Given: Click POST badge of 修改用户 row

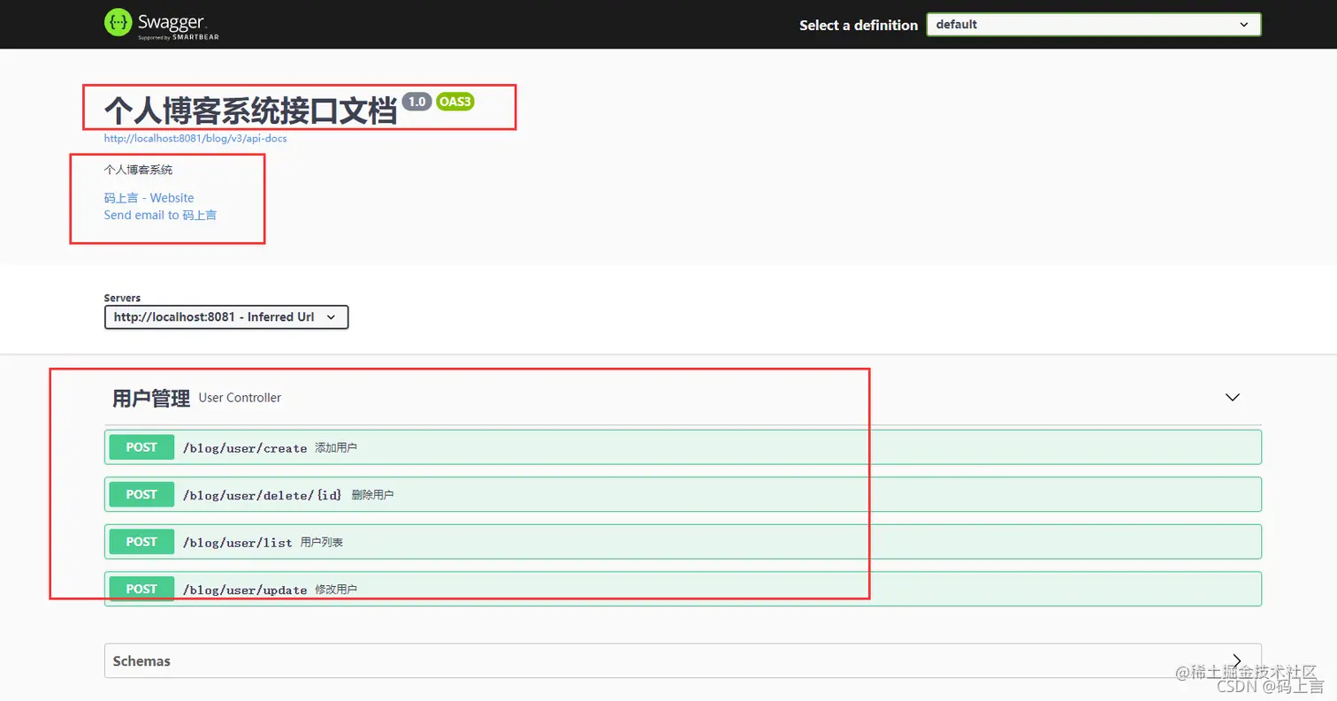Looking at the screenshot, I should 141,589.
